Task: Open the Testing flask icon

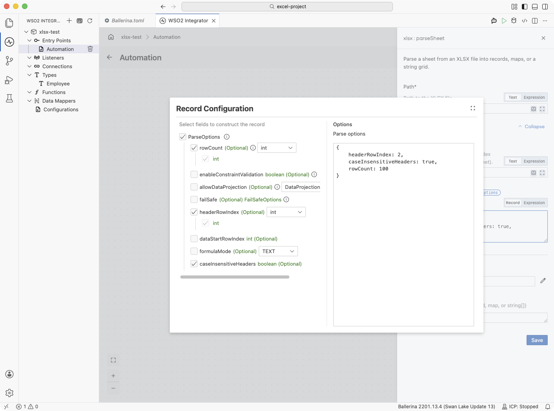Action: tap(9, 98)
